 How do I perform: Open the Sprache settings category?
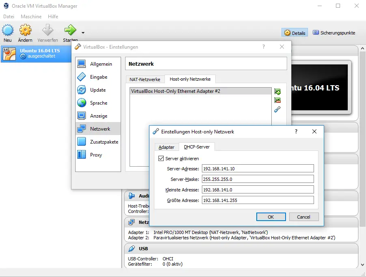tap(98, 103)
